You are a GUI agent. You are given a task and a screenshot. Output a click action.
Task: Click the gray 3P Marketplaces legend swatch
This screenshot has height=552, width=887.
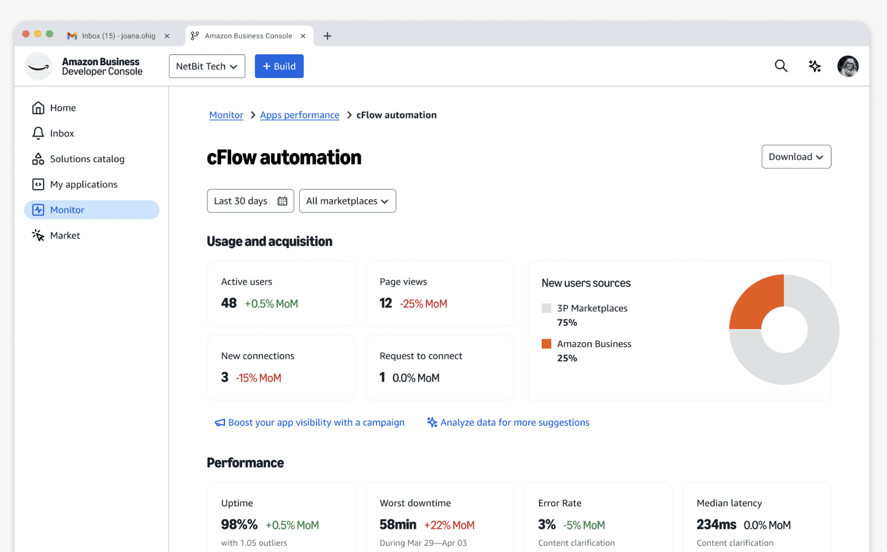(546, 308)
